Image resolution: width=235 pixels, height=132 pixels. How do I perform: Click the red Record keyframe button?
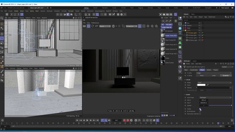click(124, 120)
